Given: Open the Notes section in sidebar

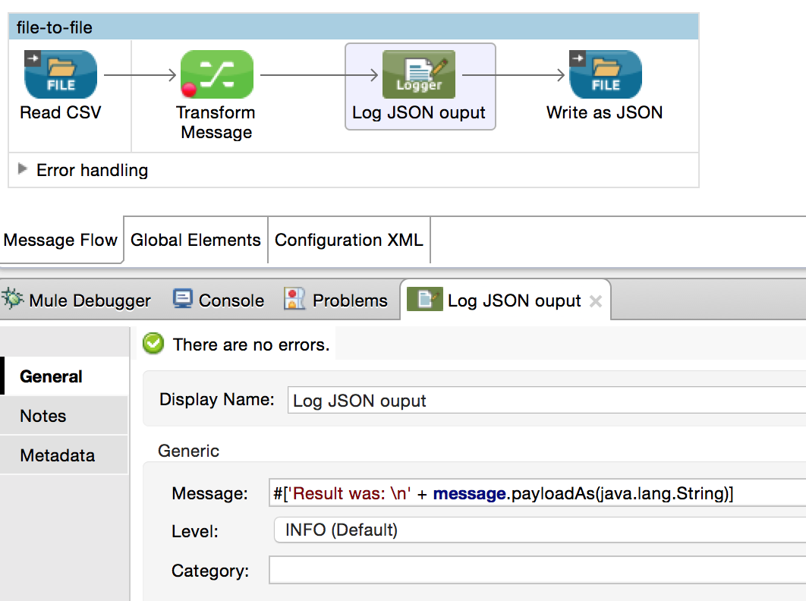Looking at the screenshot, I should [43, 416].
